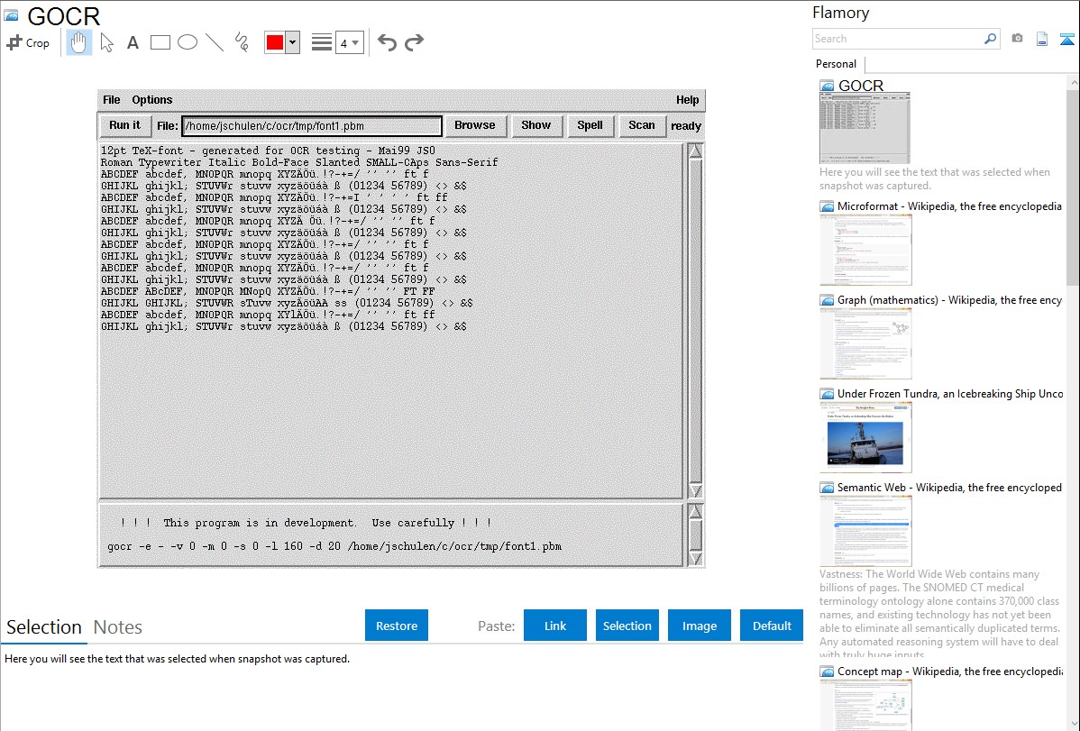Undo the last annotation
Viewport: 1080px width, 731px height.
pyautogui.click(x=387, y=42)
